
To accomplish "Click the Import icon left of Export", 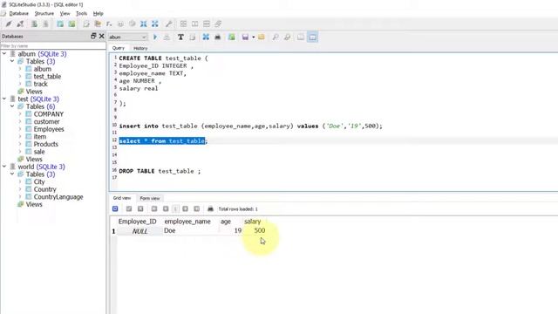I will (x=143, y=24).
